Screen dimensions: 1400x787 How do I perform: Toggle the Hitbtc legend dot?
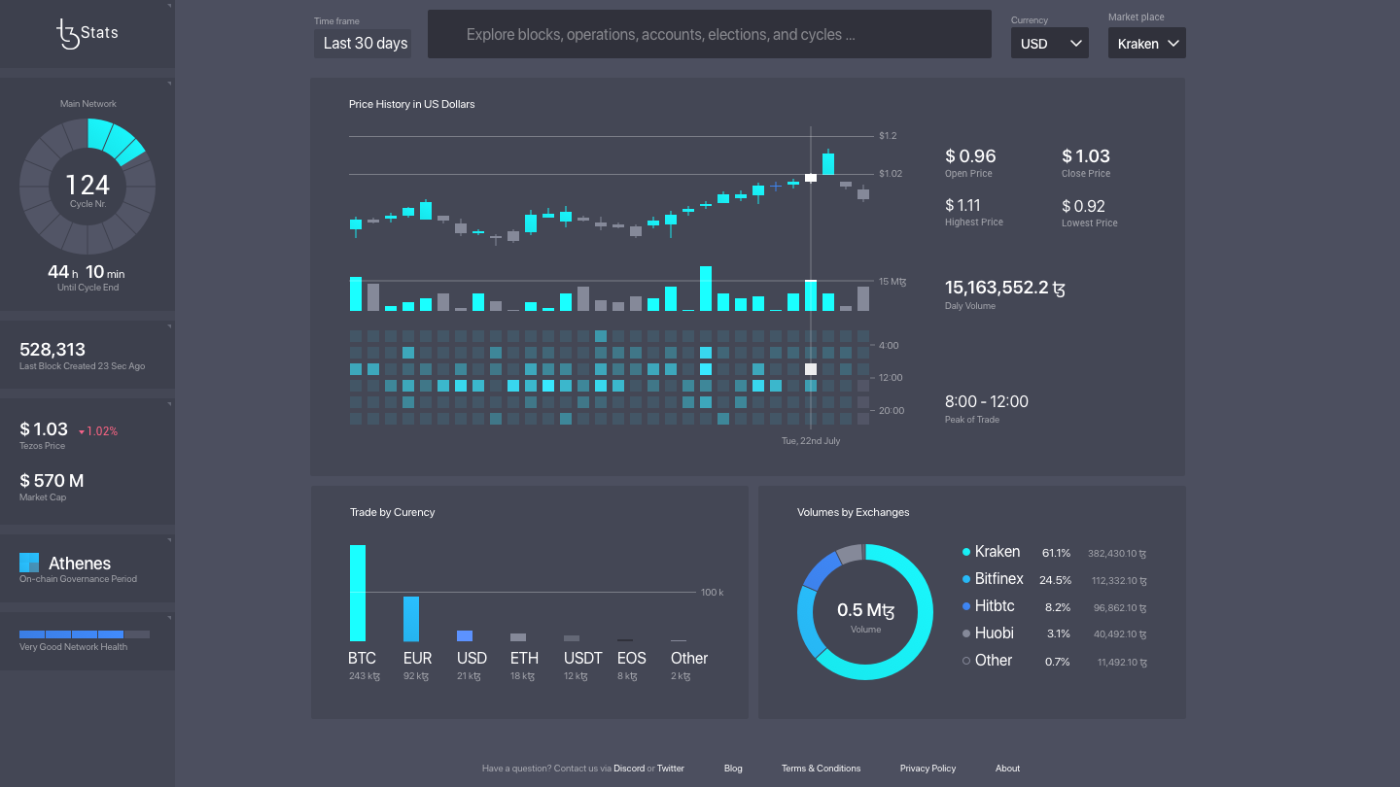tap(965, 605)
